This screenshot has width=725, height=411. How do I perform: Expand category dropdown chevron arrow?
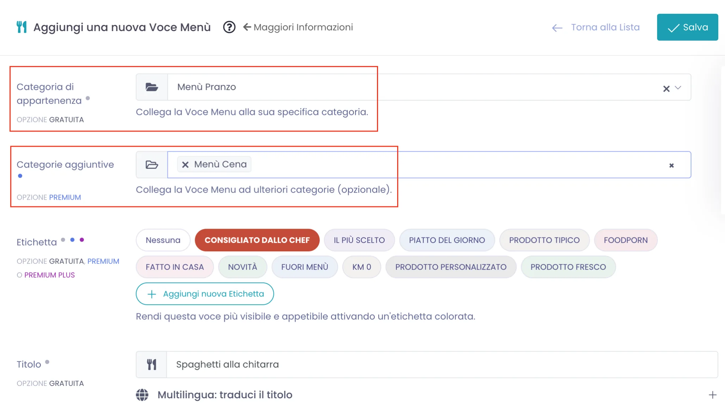678,88
